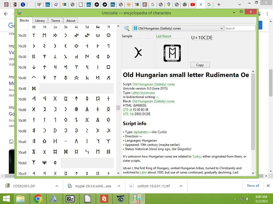Switch to the Library tab
The width and height of the screenshot is (273, 204).
point(40,21)
